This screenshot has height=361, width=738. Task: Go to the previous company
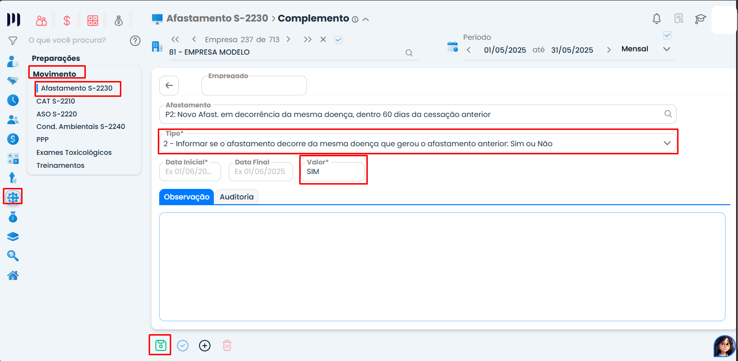click(194, 39)
